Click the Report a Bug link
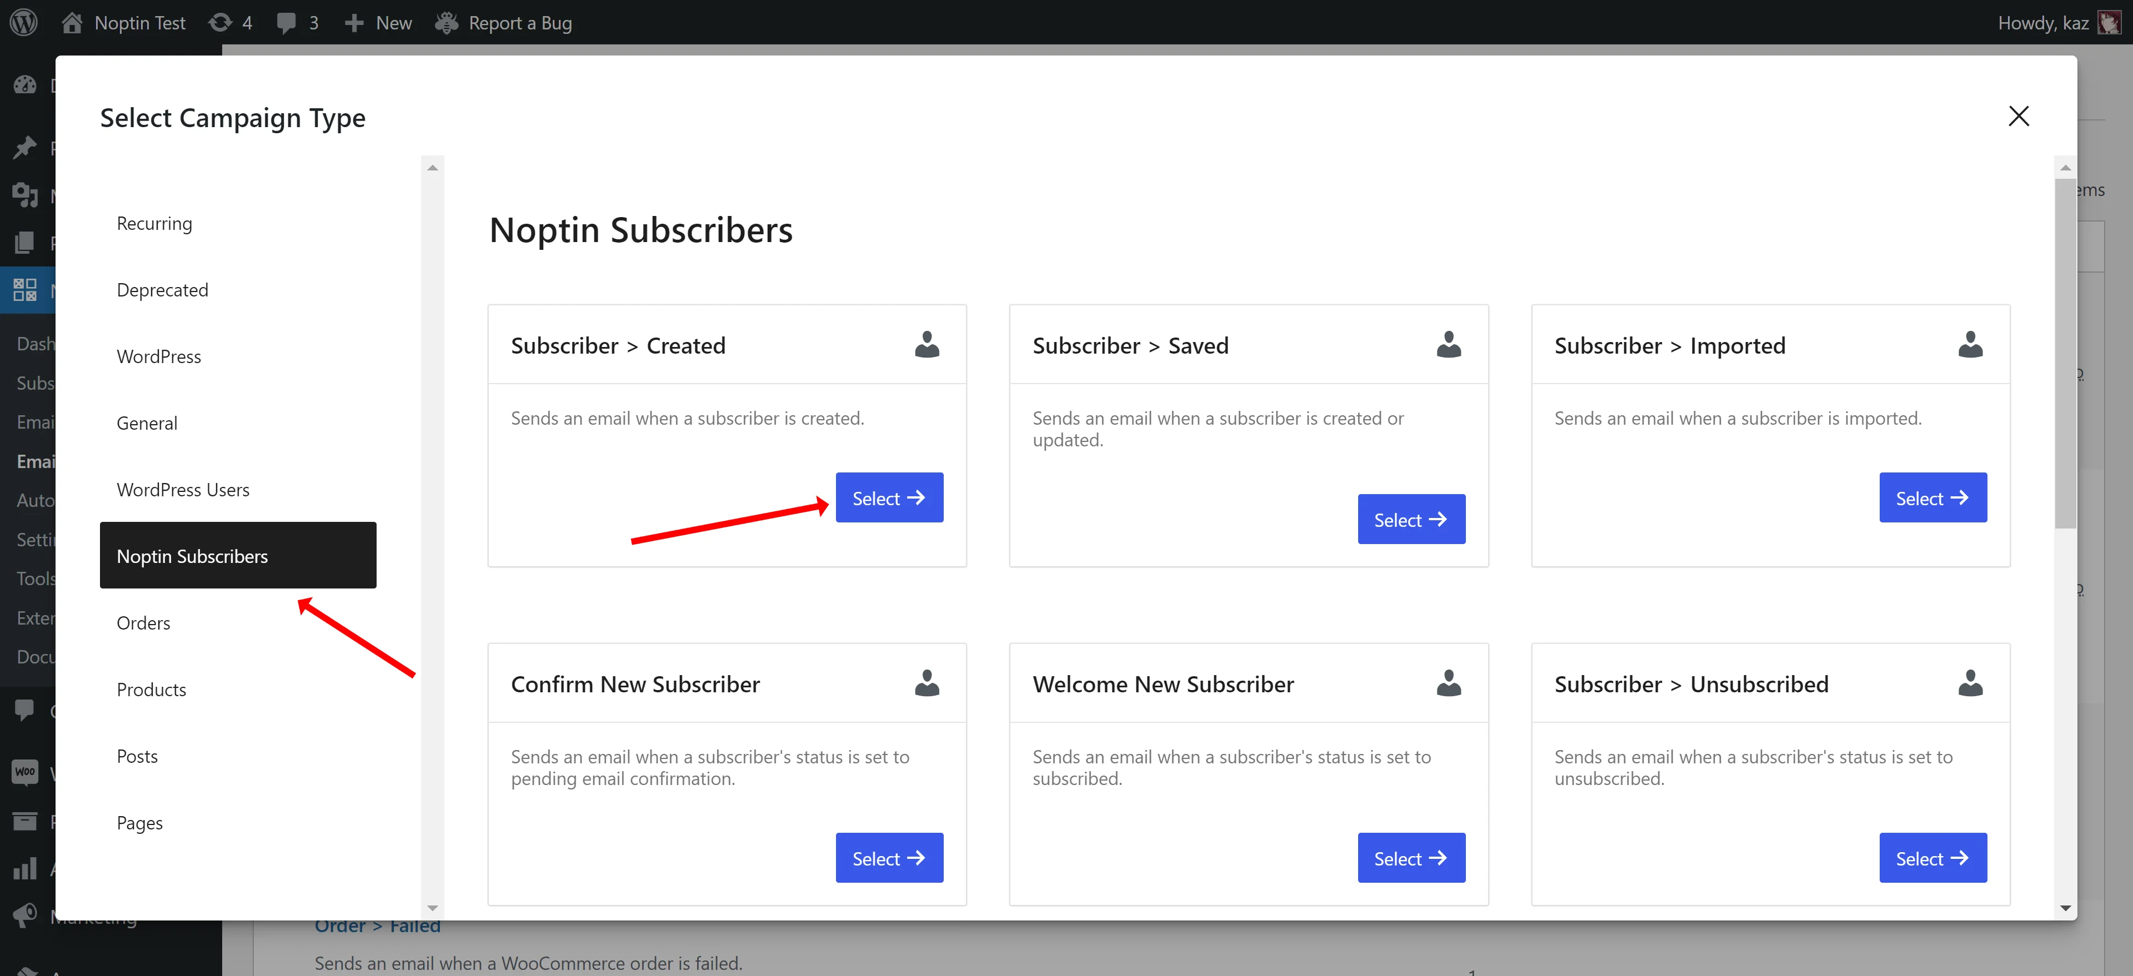Image resolution: width=2133 pixels, height=976 pixels. tap(520, 22)
